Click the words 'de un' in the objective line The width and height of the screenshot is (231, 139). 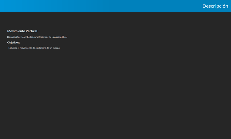pos(49,48)
